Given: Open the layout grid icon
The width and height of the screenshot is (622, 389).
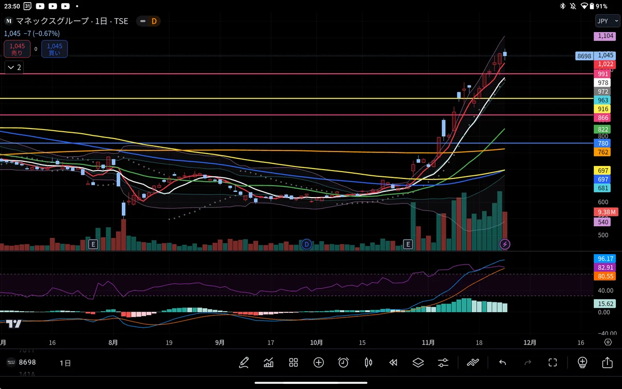Looking at the screenshot, I should pyautogui.click(x=293, y=363).
